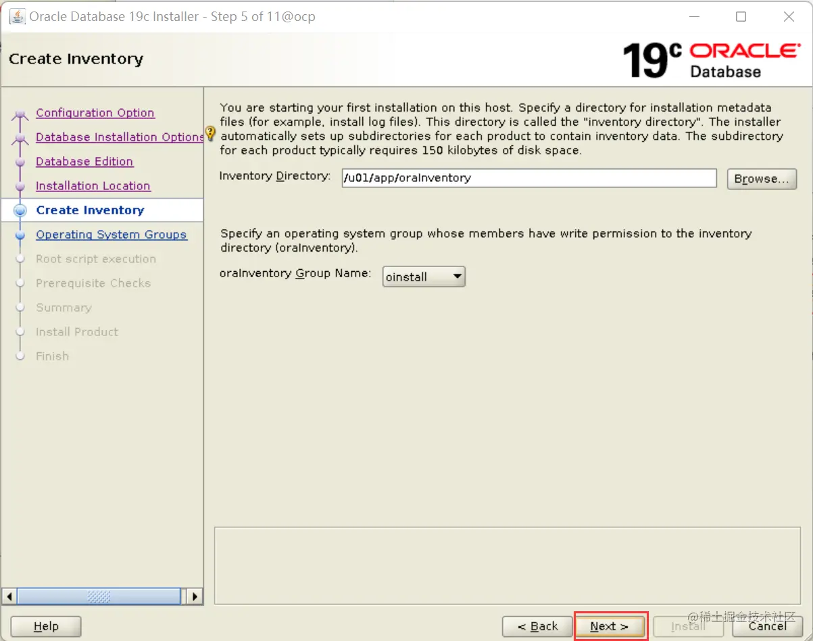Click the Configuration Option step bullet
This screenshot has width=813, height=641.
pos(20,114)
